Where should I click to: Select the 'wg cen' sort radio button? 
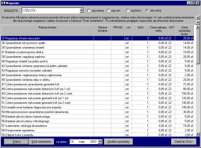coord(108,11)
